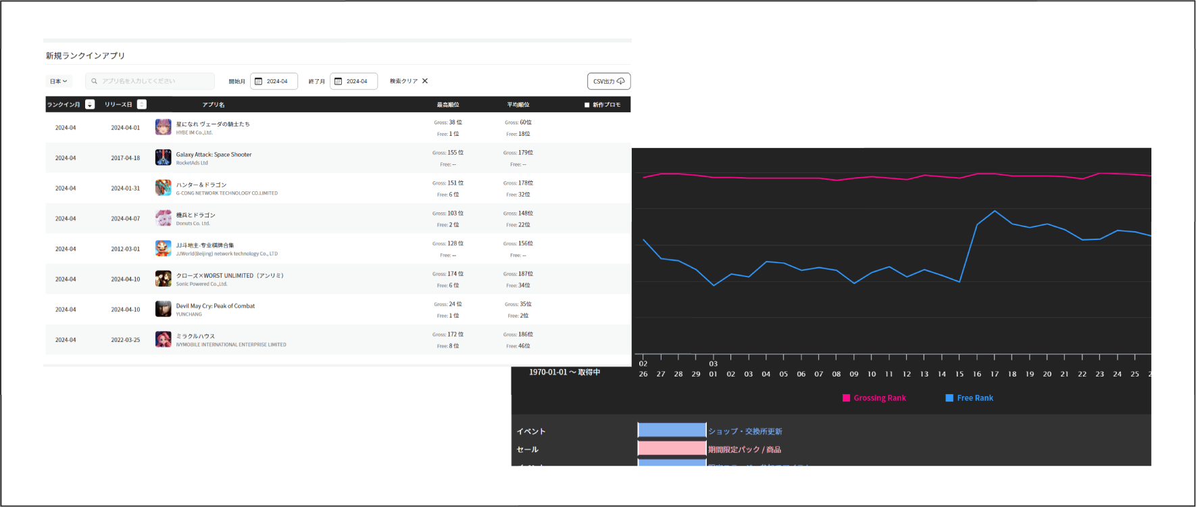
Task: Click the アプリ名 column header
Action: 214,105
